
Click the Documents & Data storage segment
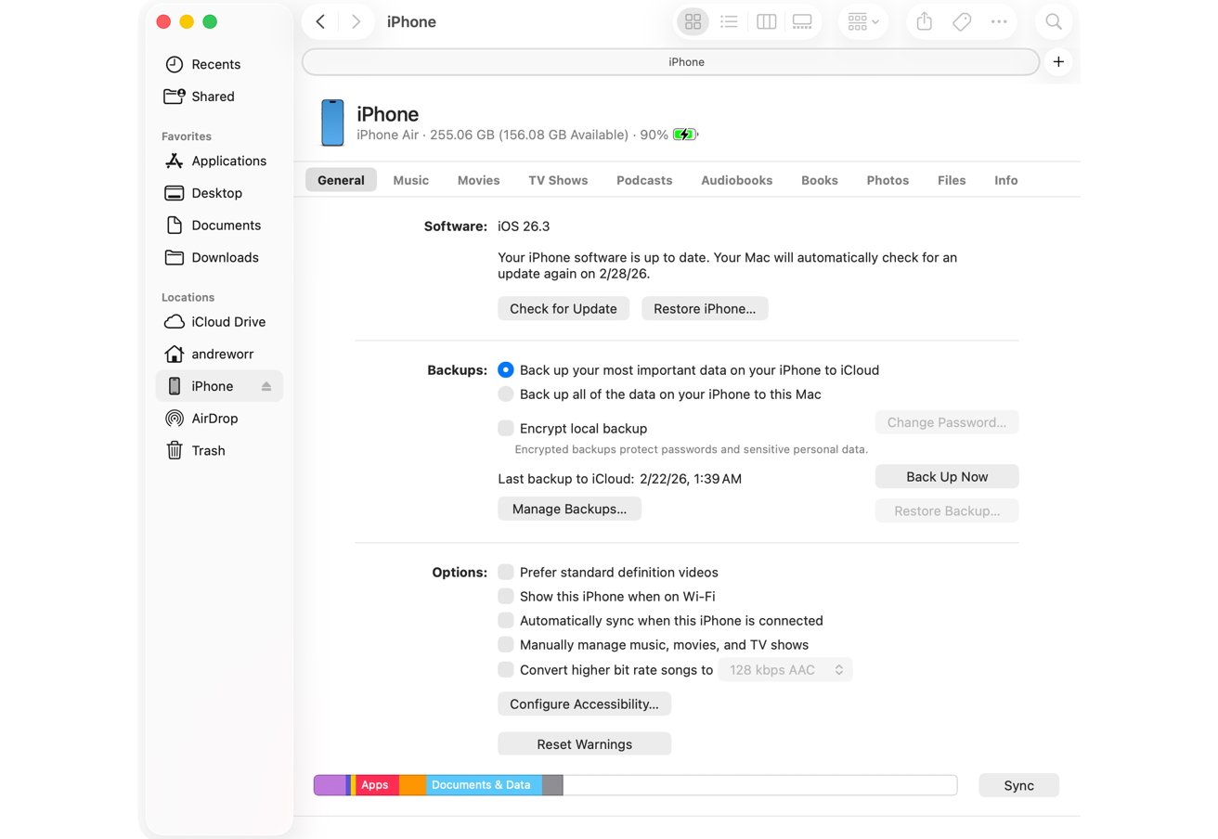pyautogui.click(x=483, y=785)
